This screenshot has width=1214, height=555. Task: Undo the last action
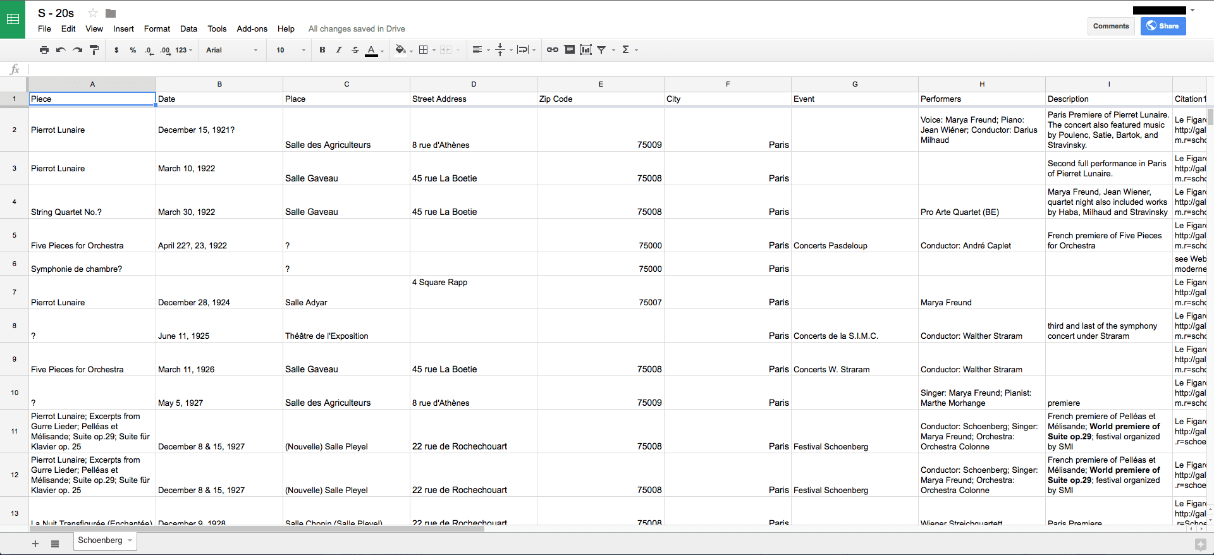click(x=61, y=50)
